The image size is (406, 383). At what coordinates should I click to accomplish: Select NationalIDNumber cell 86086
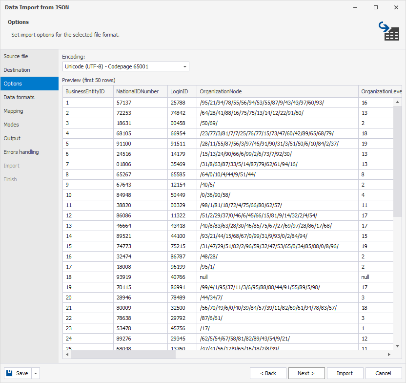141,215
